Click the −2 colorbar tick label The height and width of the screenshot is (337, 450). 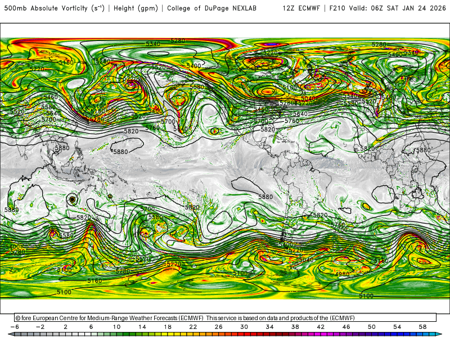[40, 327]
